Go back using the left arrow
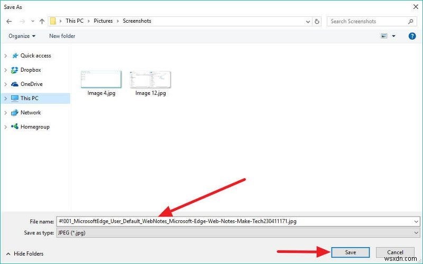The width and height of the screenshot is (423, 264). pyautogui.click(x=9, y=21)
